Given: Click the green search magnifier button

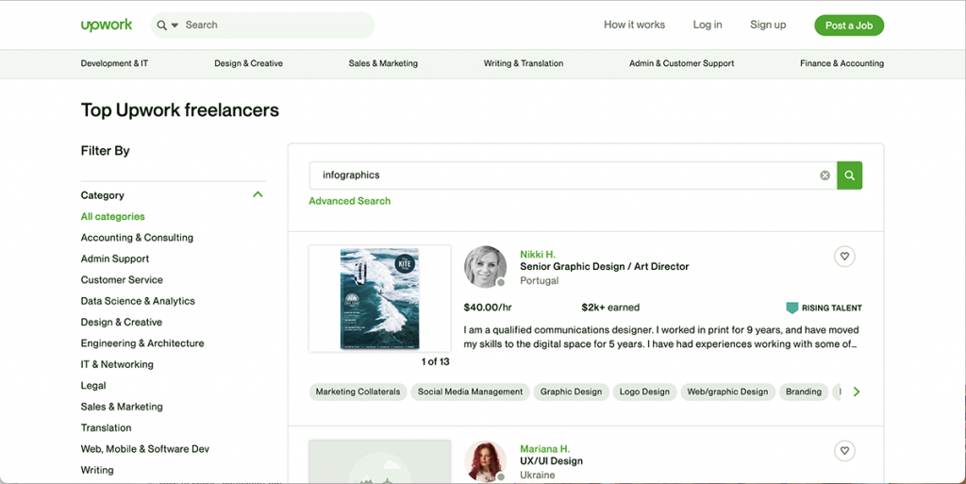Looking at the screenshot, I should [849, 175].
